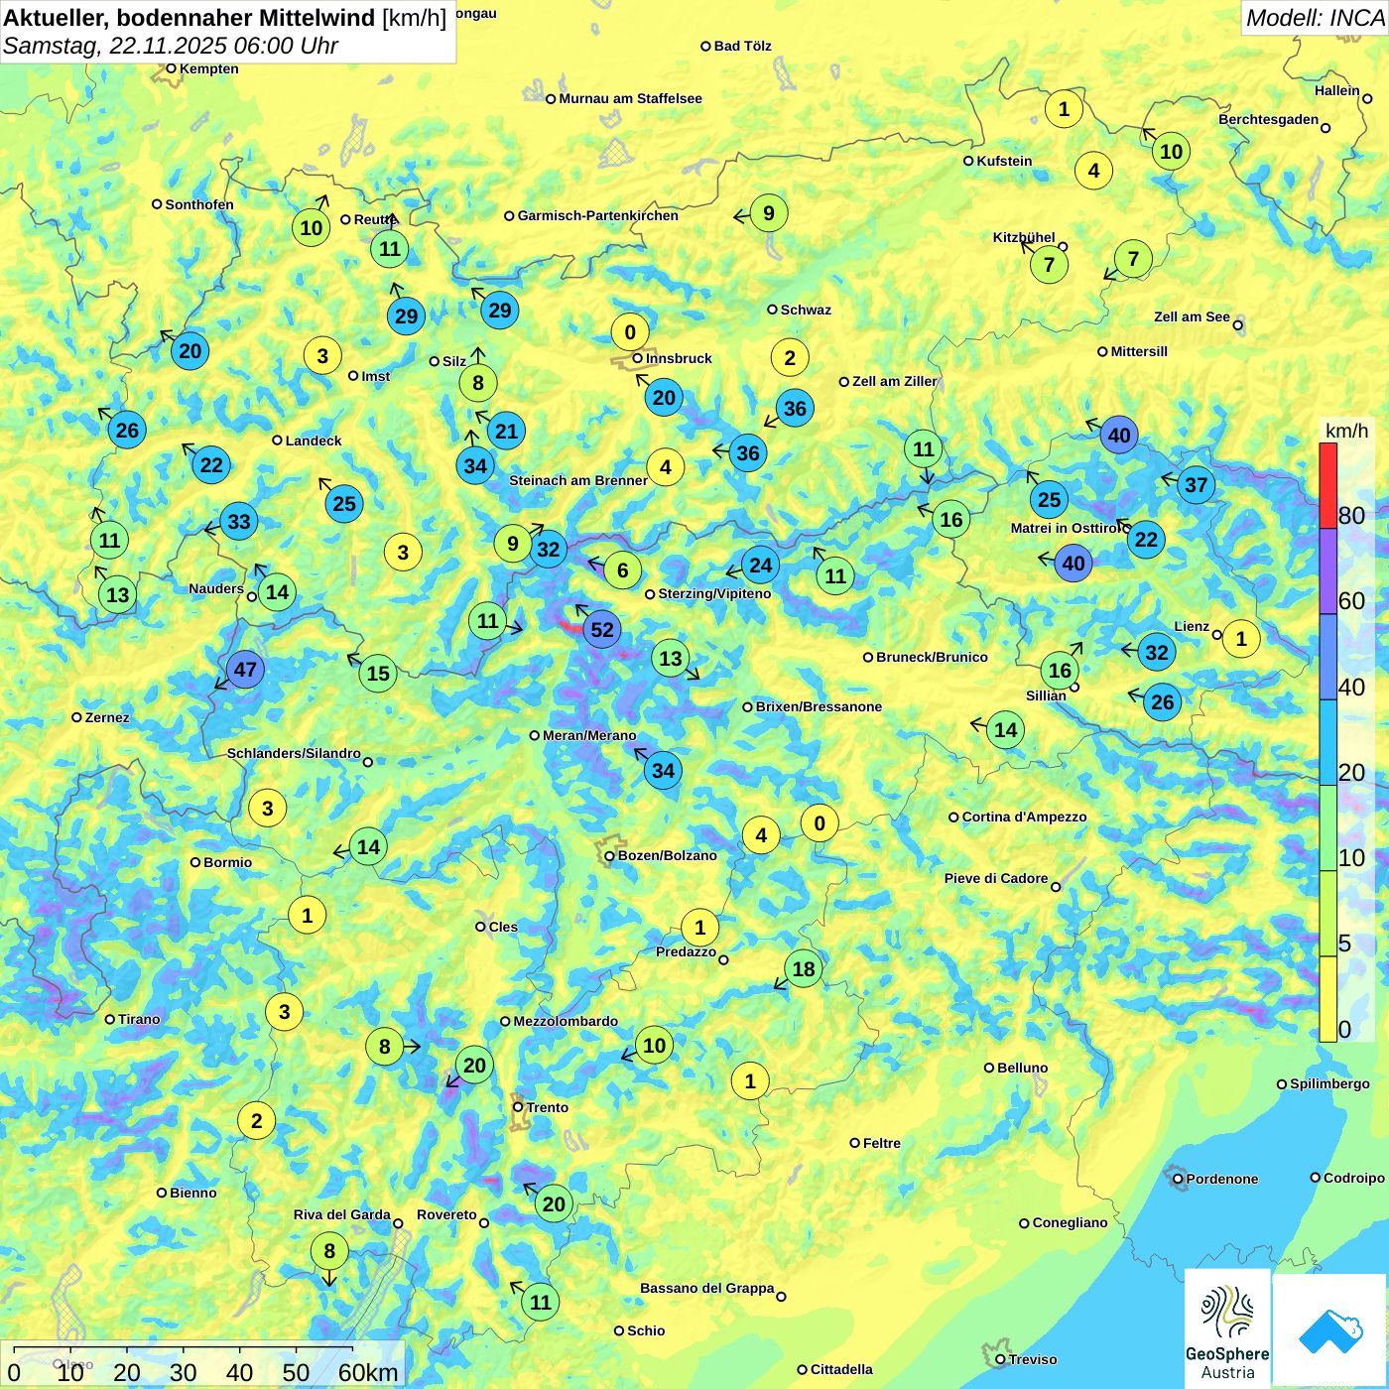Click the Bruneck/Brunico label
The image size is (1389, 1389).
pos(932,657)
